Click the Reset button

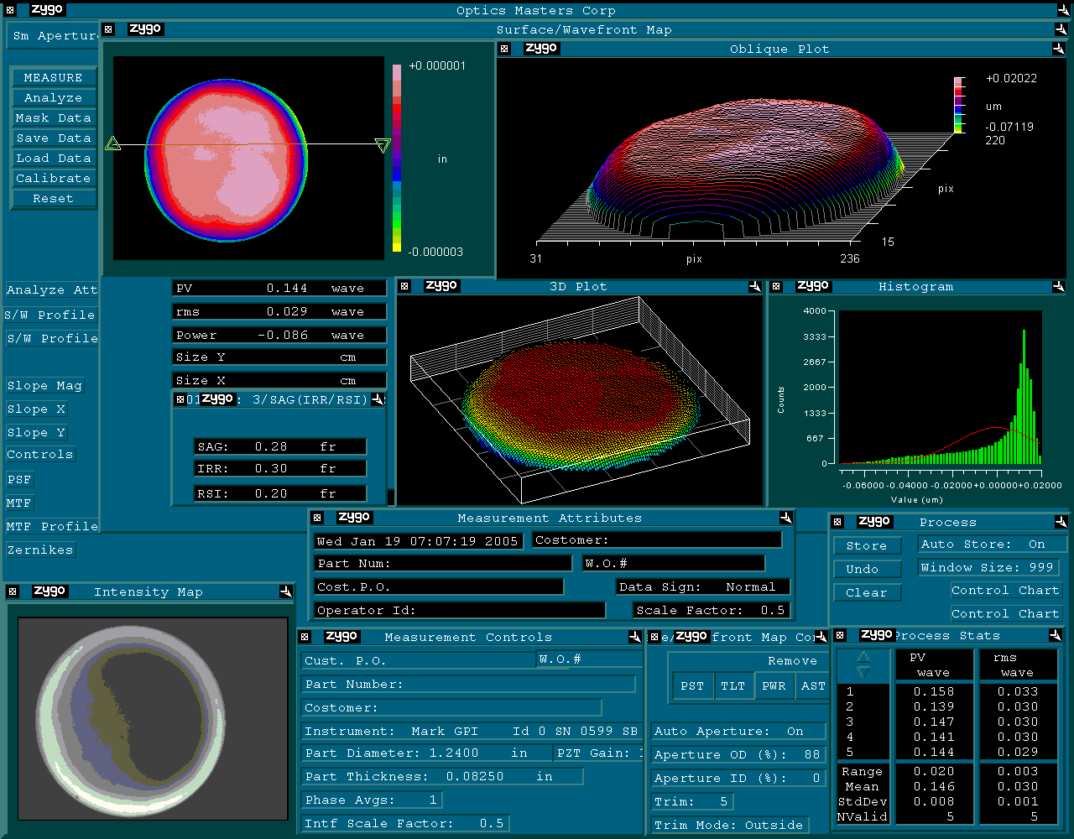54,198
